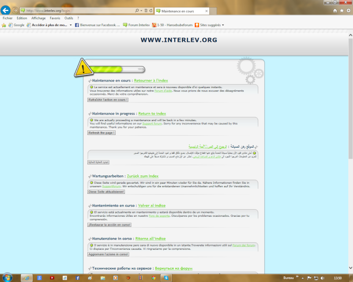Screen dimensions: 353x282
Task: Open the Edition menu
Action: [22, 18]
